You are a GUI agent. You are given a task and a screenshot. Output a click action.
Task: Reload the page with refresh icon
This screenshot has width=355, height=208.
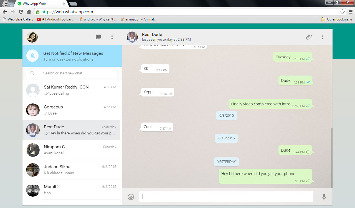[21, 12]
